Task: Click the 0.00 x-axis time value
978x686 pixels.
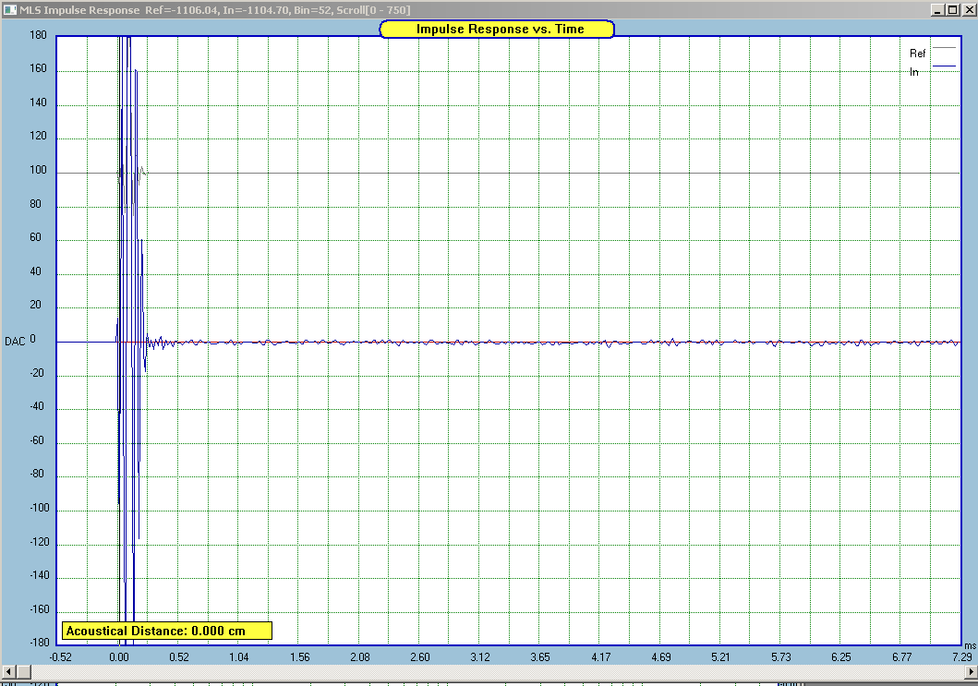Action: pos(118,656)
